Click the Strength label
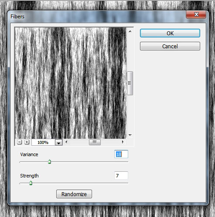This screenshot has height=217, width=215. point(29,176)
